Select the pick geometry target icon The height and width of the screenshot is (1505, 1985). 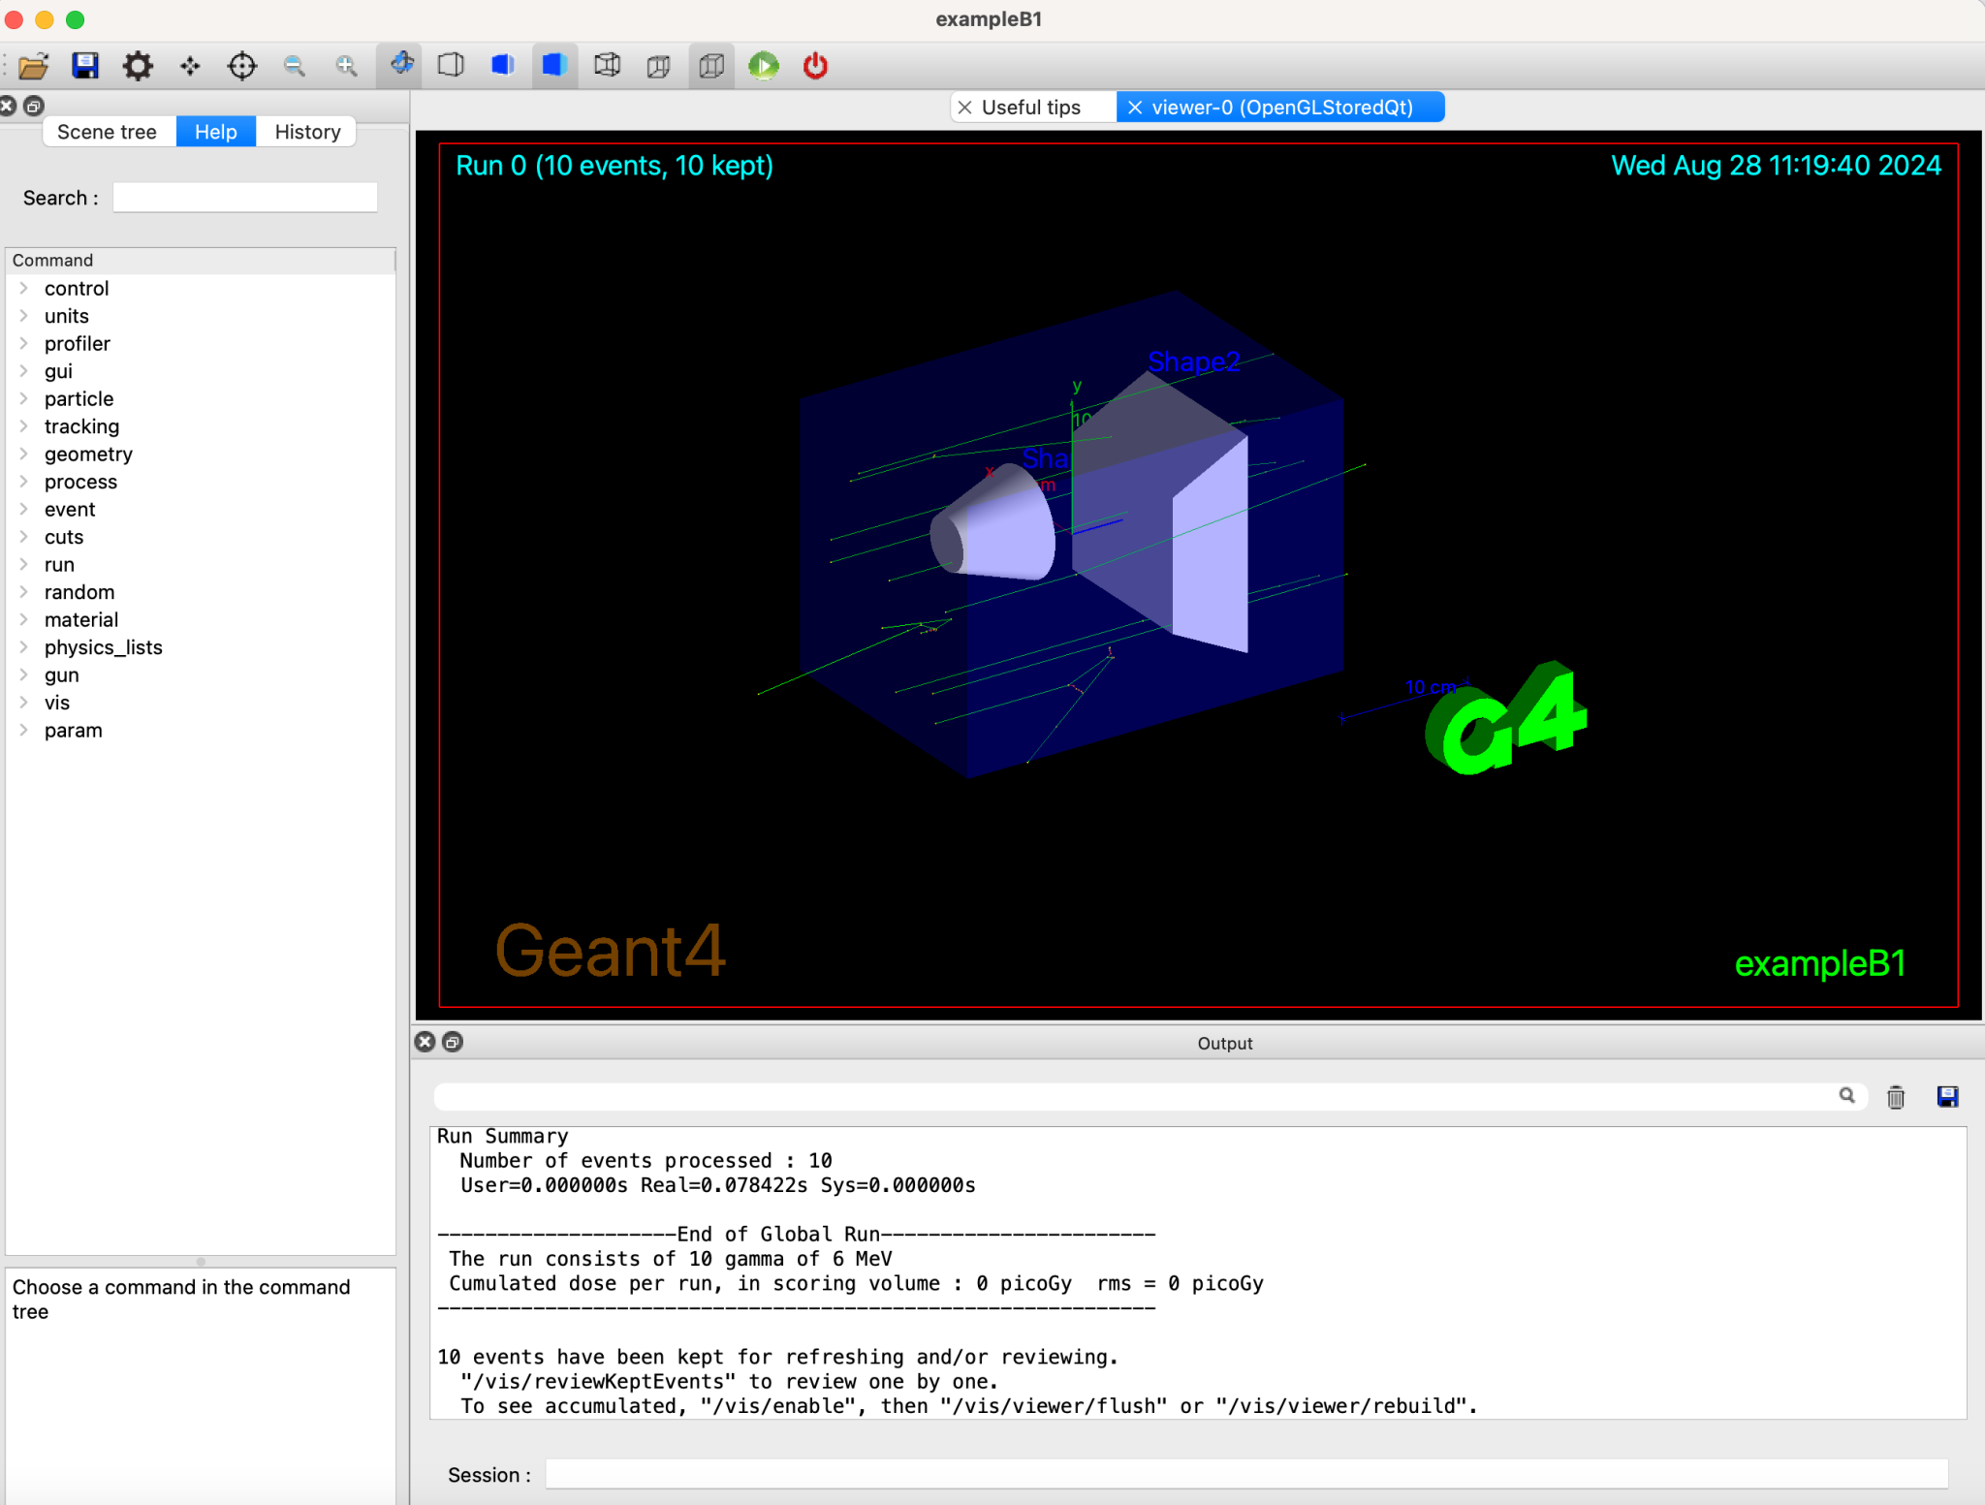pos(242,65)
